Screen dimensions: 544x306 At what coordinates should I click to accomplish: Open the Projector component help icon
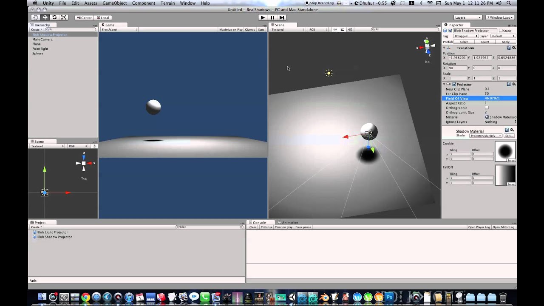[508, 84]
